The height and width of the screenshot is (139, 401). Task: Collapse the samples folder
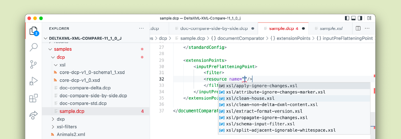point(50,49)
